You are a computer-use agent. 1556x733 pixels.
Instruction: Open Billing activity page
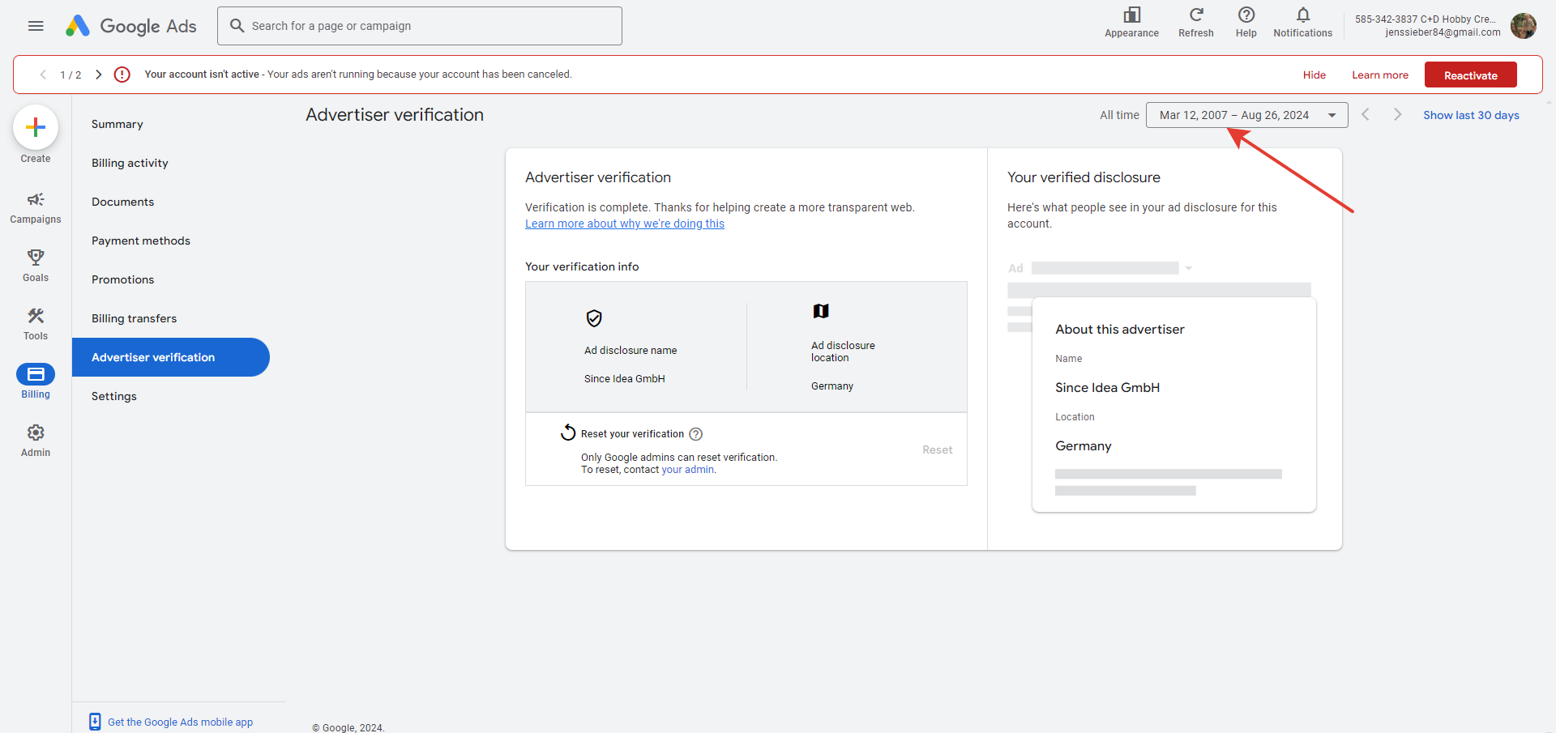(x=130, y=163)
